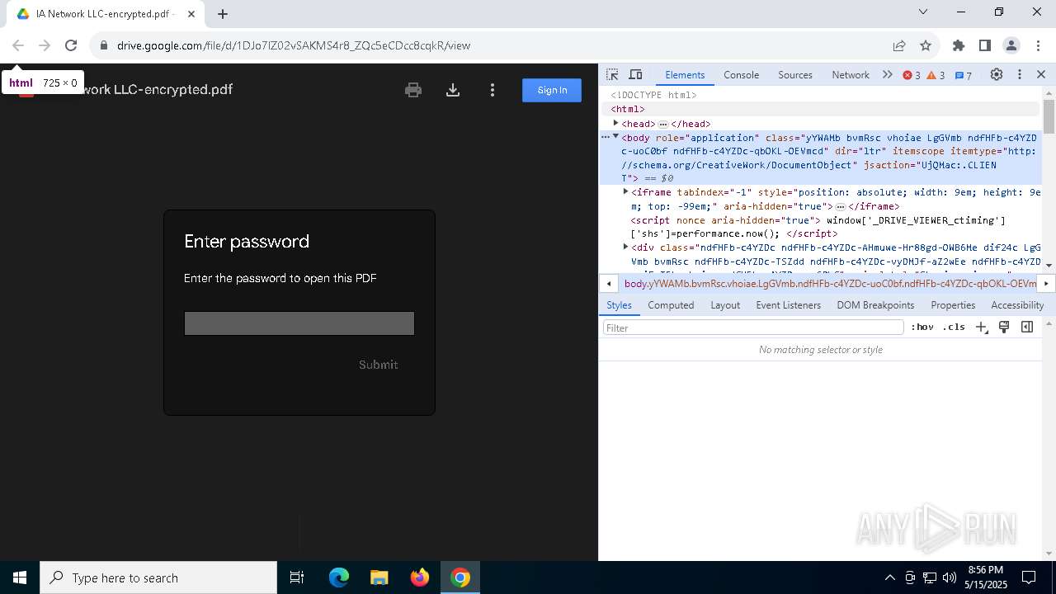Open Windows Start menu

(x=20, y=577)
